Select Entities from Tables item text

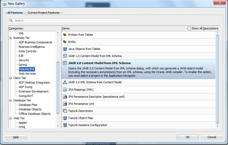80,35
